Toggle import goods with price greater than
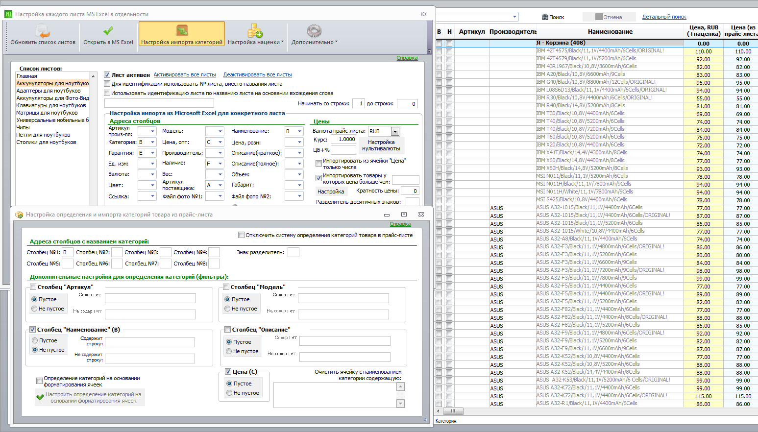This screenshot has width=758, height=432. point(318,178)
